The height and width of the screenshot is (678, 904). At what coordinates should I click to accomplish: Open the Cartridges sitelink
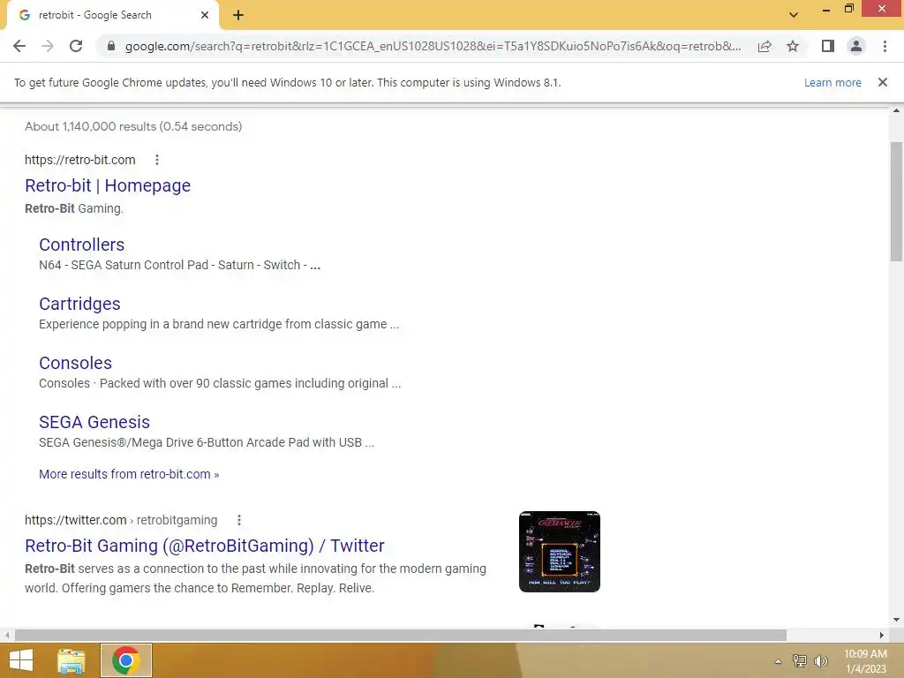(x=79, y=304)
